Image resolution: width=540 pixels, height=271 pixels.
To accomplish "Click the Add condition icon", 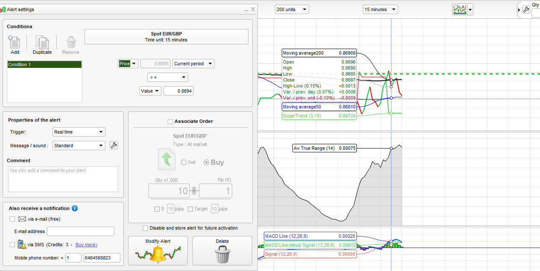I will tap(15, 43).
